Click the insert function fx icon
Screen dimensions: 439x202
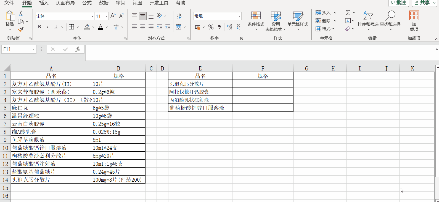coord(78,49)
